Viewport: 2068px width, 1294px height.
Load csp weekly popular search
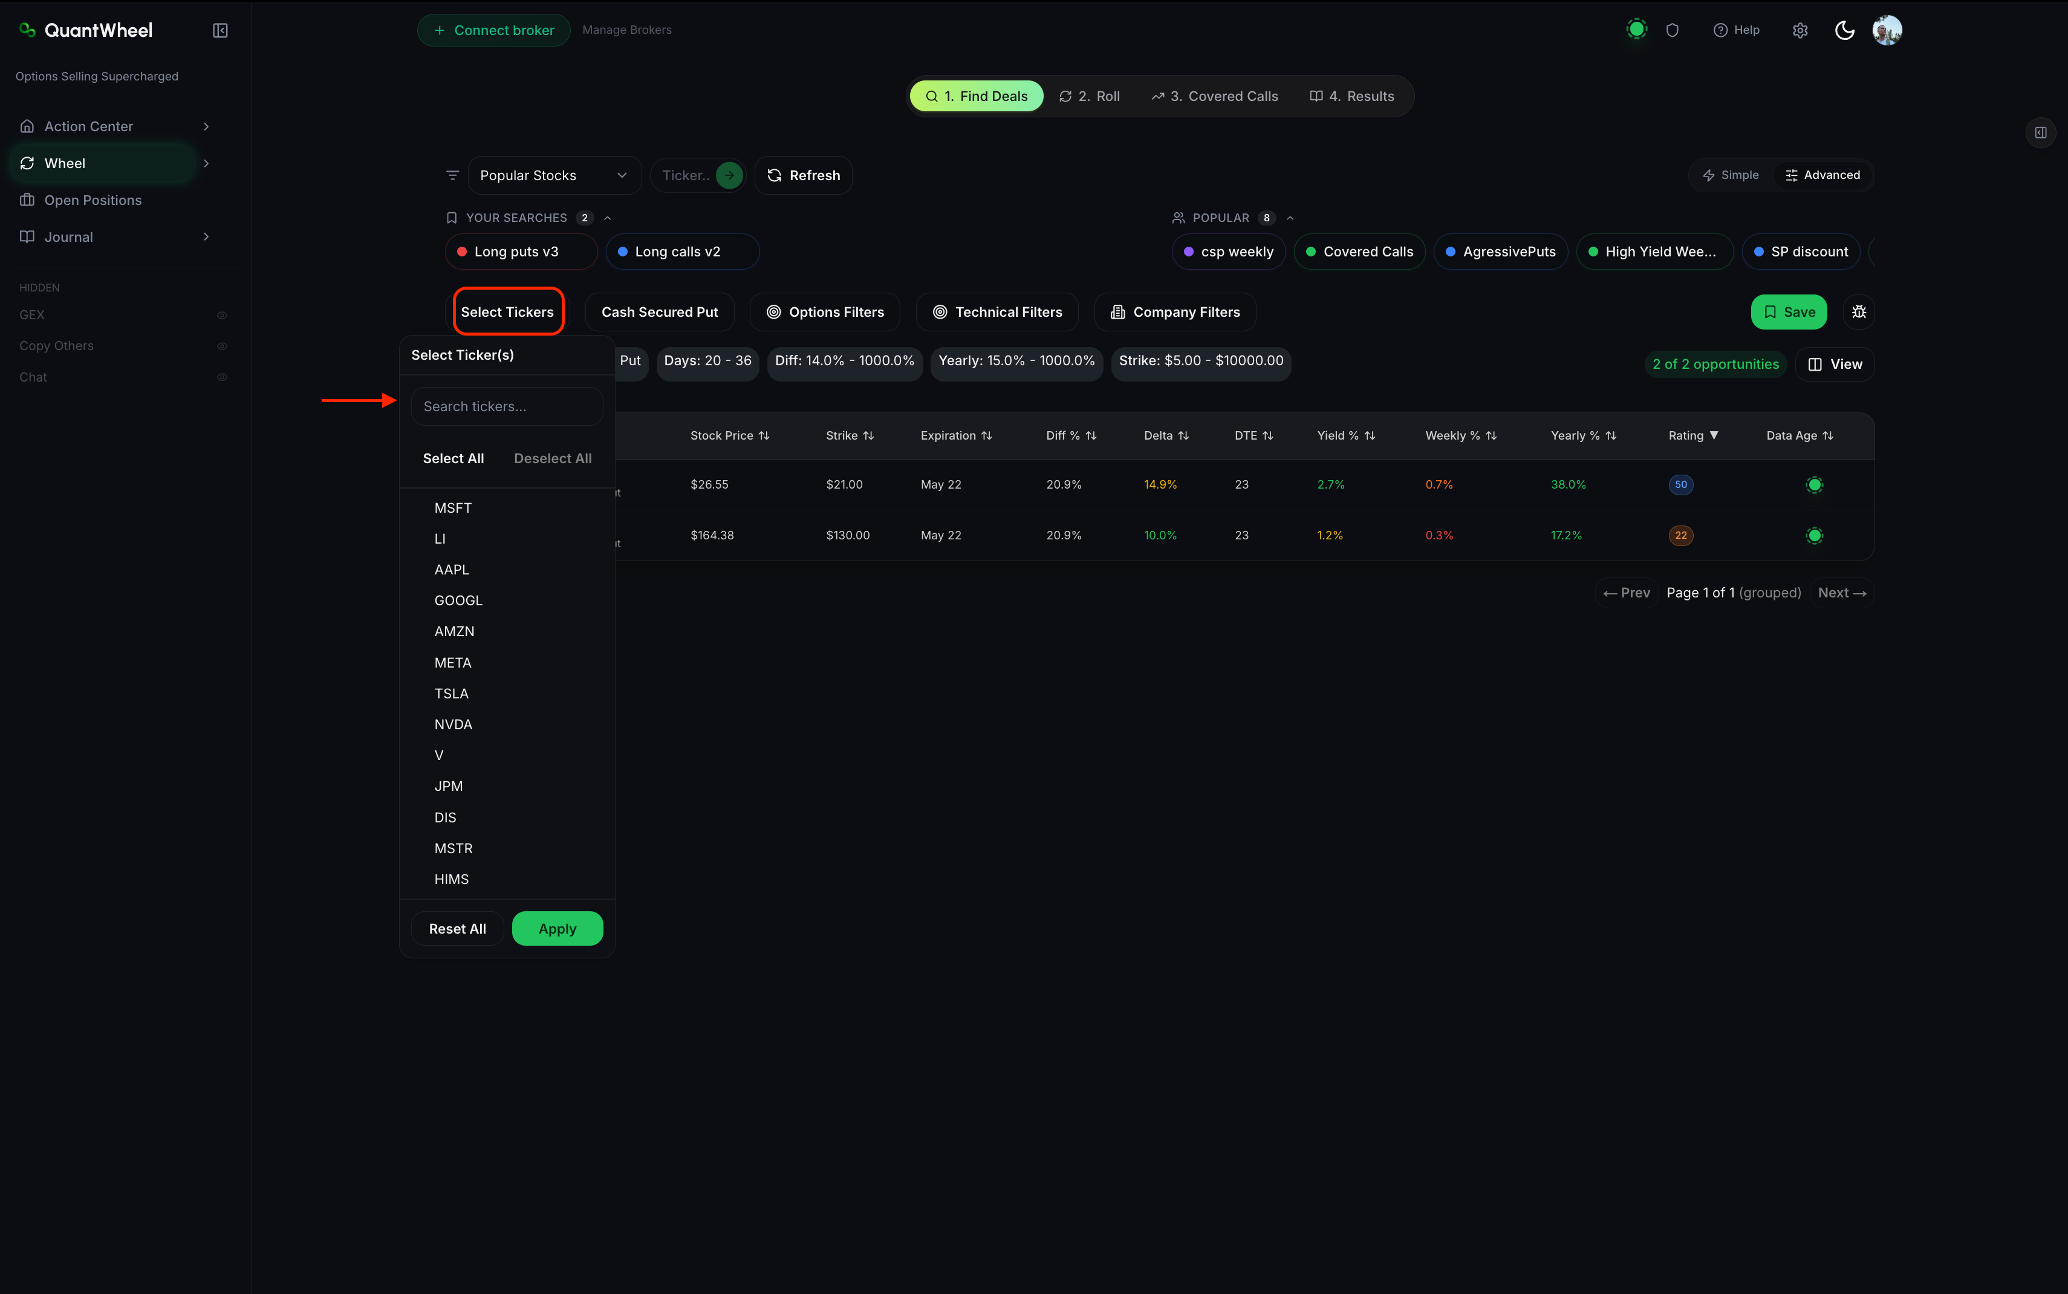(x=1229, y=252)
